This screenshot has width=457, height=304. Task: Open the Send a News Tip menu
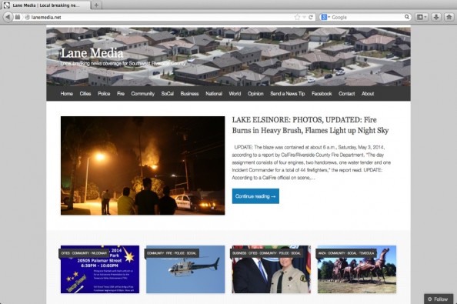[288, 94]
